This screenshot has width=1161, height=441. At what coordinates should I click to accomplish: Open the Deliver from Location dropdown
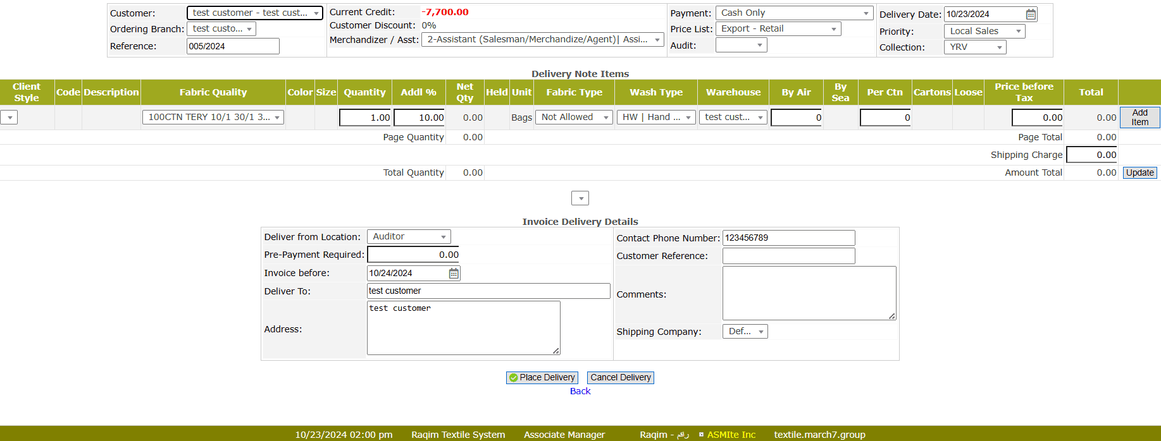tap(409, 236)
